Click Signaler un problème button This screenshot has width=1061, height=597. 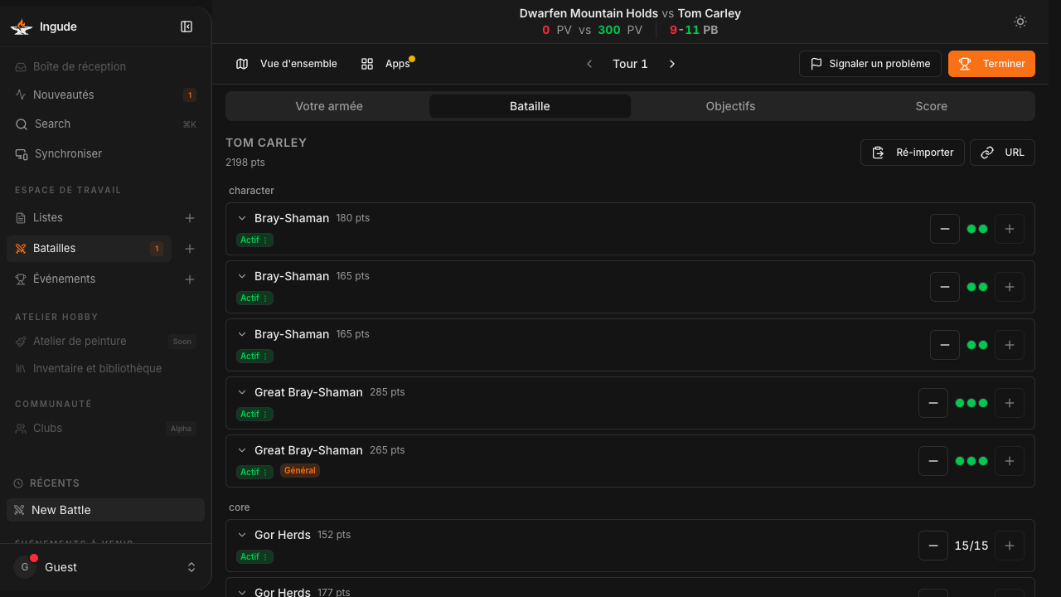pyautogui.click(x=870, y=64)
